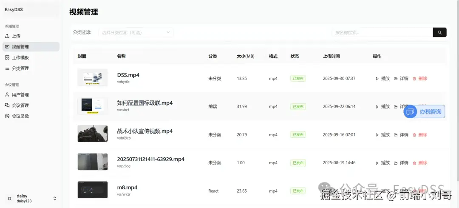
Task: Click the chat icon beside sidebar 会议管理
Action: coord(7,105)
